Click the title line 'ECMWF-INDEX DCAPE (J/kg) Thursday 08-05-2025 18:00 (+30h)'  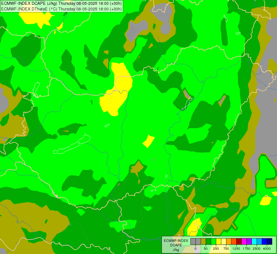pyautogui.click(x=61, y=3)
